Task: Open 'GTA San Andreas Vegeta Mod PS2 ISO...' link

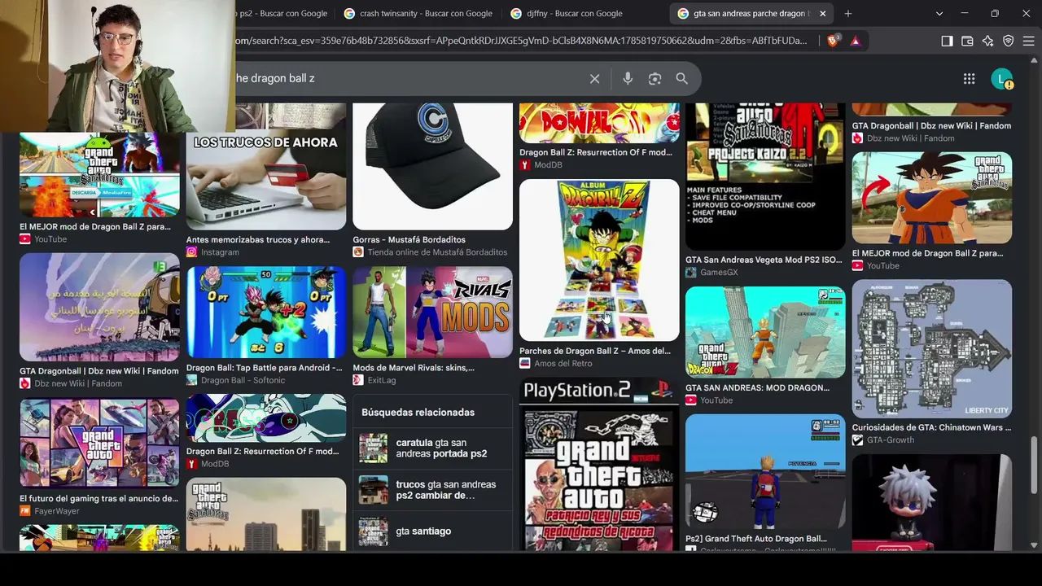Action: pyautogui.click(x=764, y=260)
